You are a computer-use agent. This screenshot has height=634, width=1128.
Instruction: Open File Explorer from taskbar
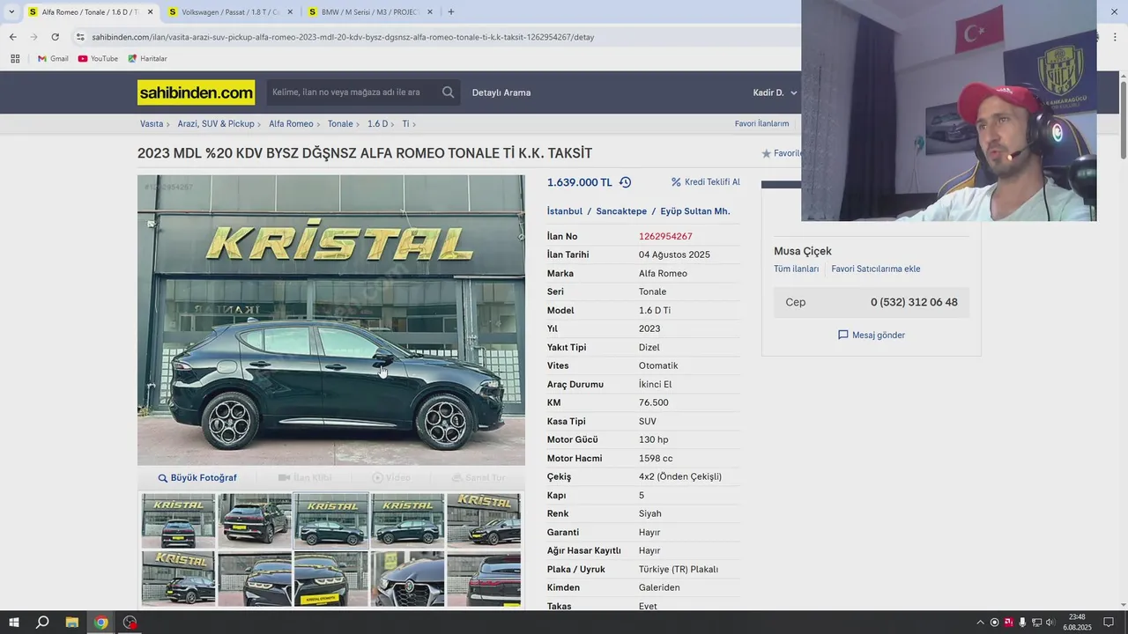click(71, 623)
